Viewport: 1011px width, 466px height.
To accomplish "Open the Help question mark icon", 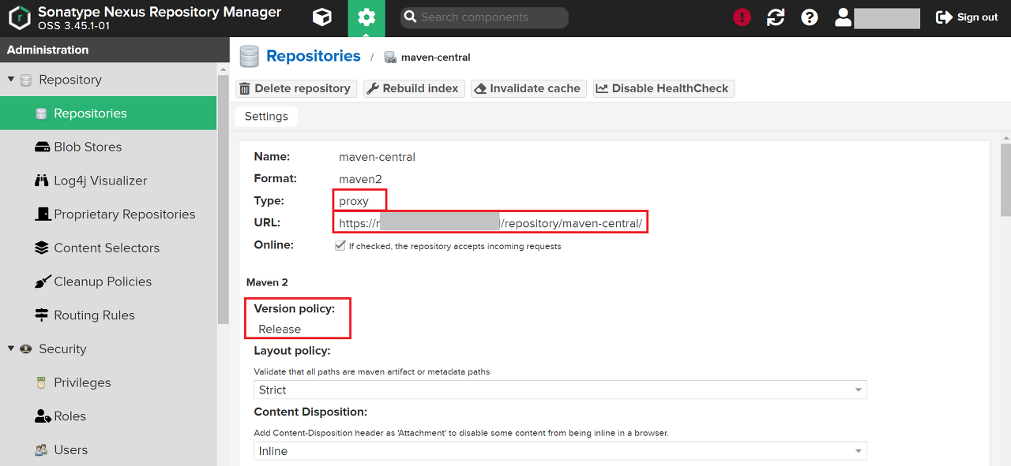I will (810, 17).
